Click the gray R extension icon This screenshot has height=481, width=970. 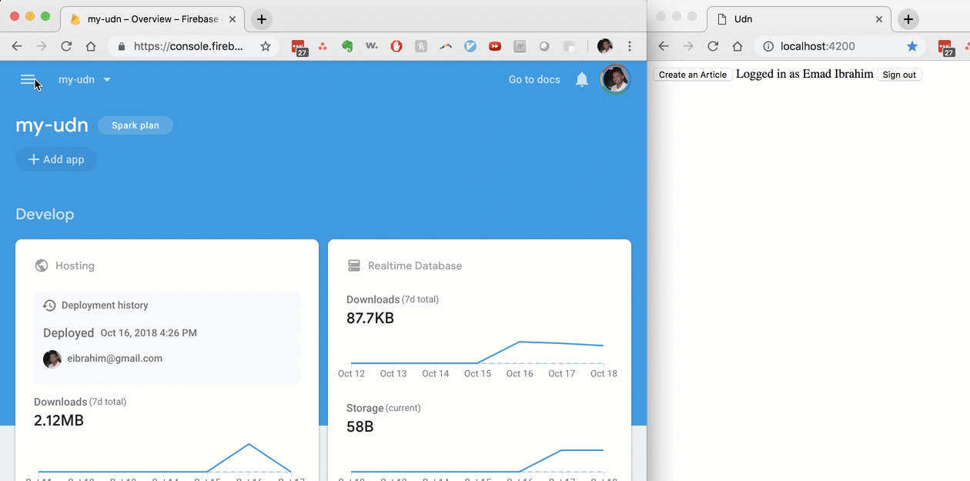(x=421, y=46)
